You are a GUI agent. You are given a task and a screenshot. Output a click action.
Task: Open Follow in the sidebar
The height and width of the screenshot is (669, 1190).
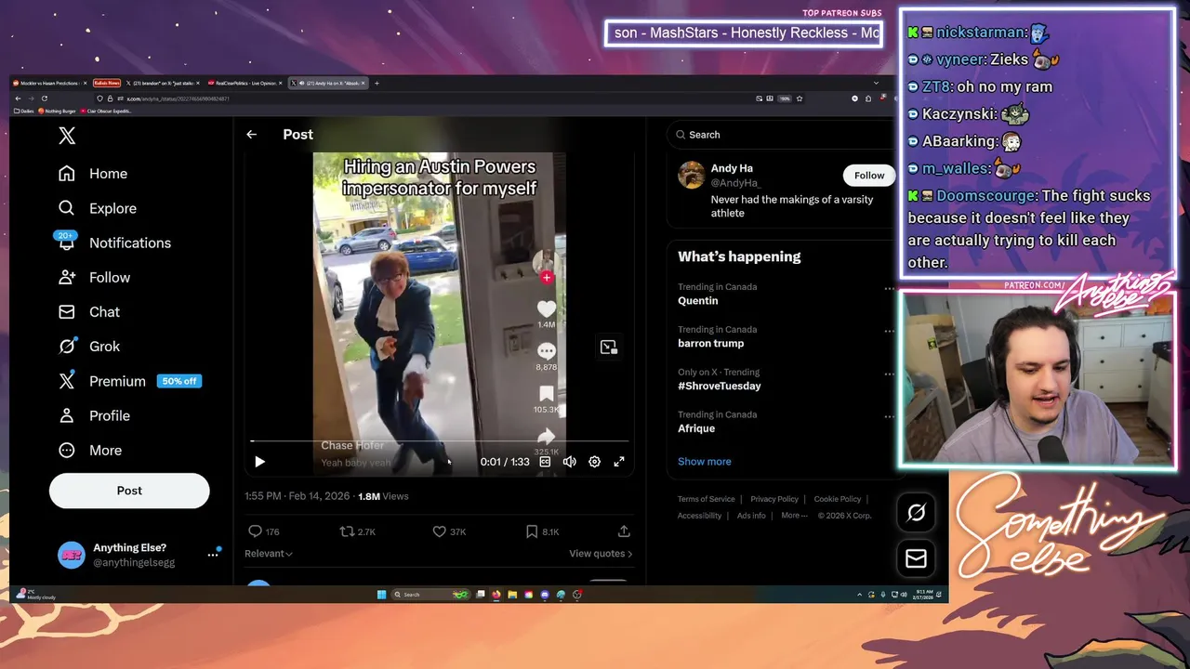click(93, 277)
